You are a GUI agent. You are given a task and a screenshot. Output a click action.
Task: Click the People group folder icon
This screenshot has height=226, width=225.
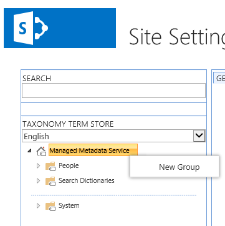[50, 166]
